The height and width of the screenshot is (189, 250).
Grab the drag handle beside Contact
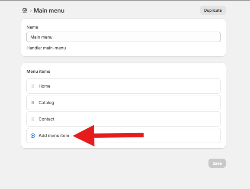coord(33,119)
